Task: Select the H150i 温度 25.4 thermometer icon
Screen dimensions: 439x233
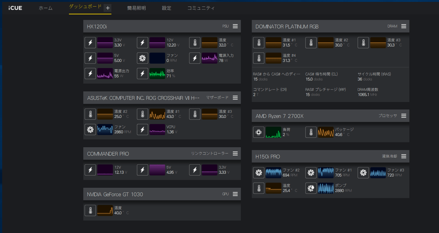Action: pos(259,188)
